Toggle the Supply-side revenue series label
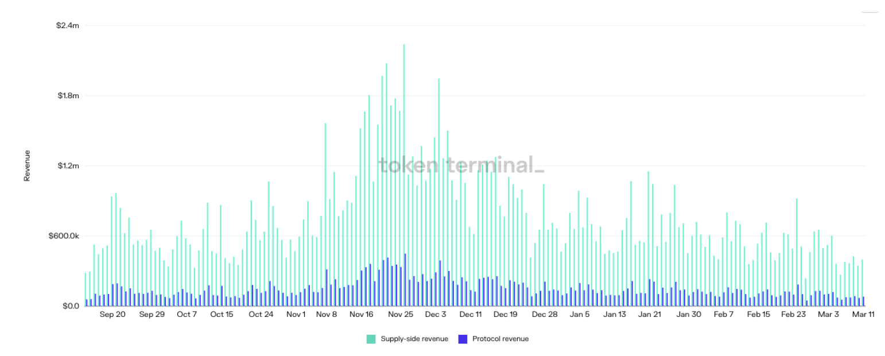This screenshot has height=356, width=885. (x=414, y=339)
